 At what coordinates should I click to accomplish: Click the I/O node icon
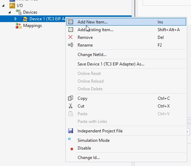coord(12,6)
